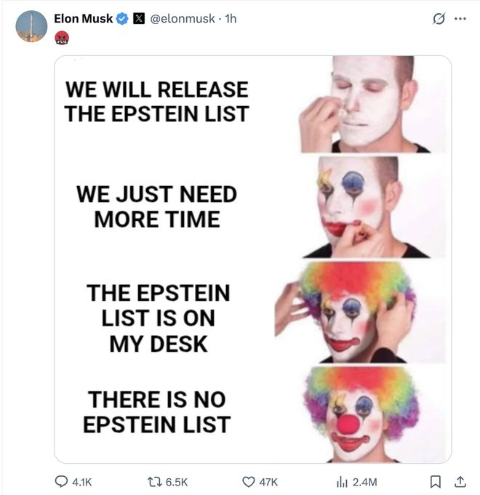Click the X logo affiliation badge
The height and width of the screenshot is (495, 480).
(x=138, y=19)
